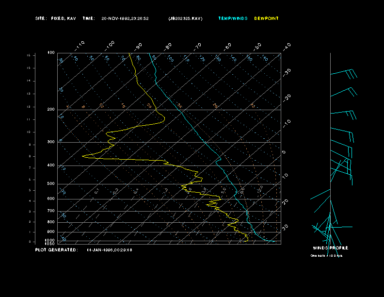Click the 1000 pressure level label
Screen dimensions: 384x297
(50, 240)
